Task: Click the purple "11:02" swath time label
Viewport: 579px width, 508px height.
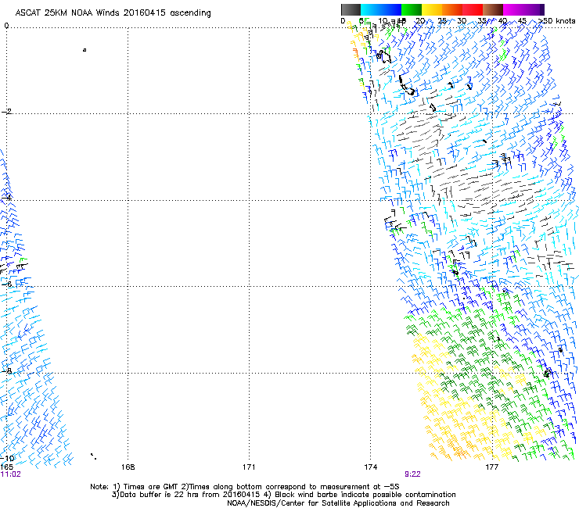Action: [x=11, y=474]
